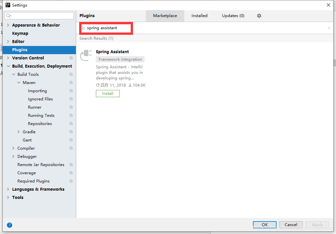Click the project-level icon beside Gant

pos(71,140)
